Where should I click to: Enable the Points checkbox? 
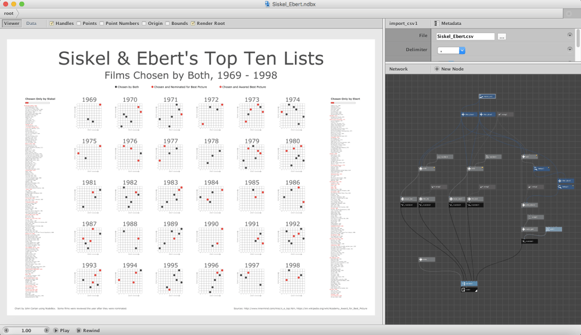point(78,23)
